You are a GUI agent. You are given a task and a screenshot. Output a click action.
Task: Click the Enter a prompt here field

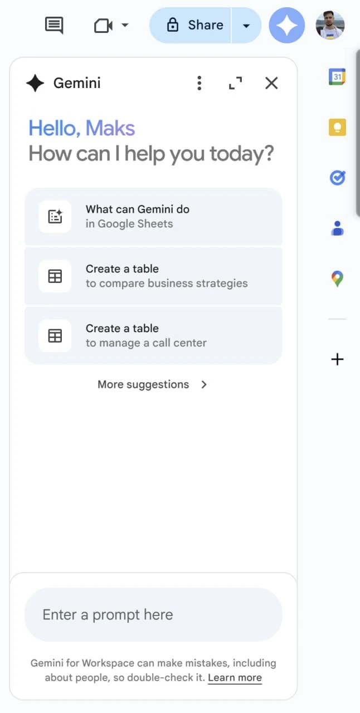coord(153,615)
